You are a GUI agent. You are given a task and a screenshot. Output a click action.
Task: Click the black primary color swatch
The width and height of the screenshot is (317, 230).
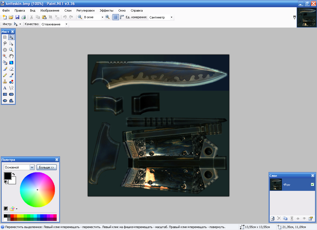coord(7,176)
